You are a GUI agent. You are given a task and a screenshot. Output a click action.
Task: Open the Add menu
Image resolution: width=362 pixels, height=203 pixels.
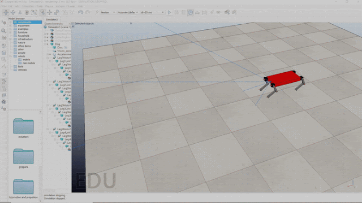coord(18,6)
